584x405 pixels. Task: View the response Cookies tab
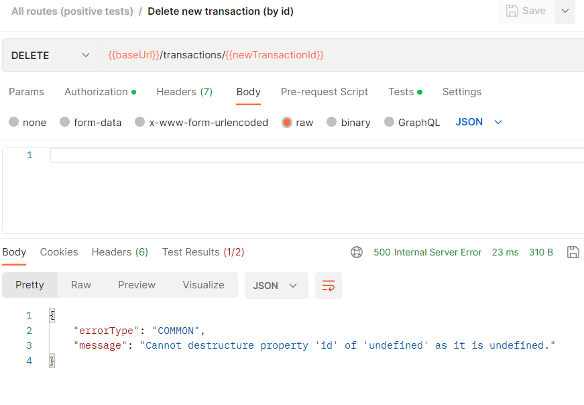pyautogui.click(x=58, y=252)
